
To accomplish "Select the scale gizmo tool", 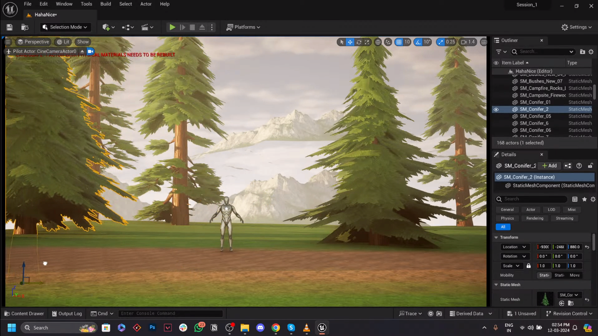I will 367,42.
